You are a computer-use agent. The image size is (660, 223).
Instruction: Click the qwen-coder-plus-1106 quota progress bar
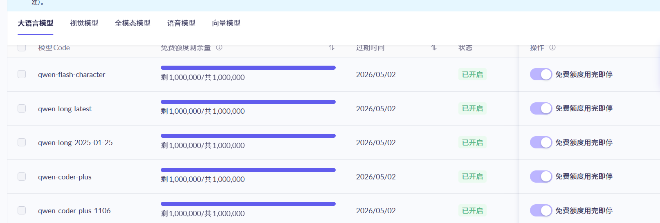click(248, 204)
